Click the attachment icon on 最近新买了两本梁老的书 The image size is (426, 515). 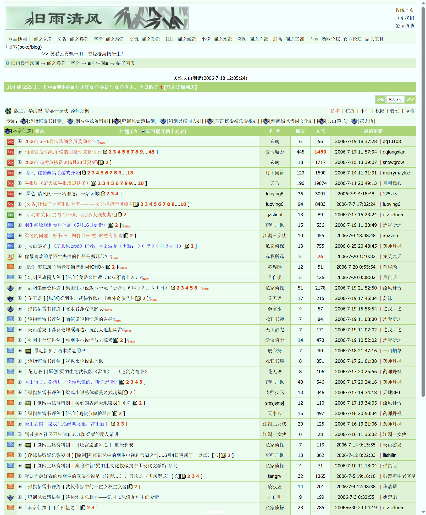[x=28, y=350]
